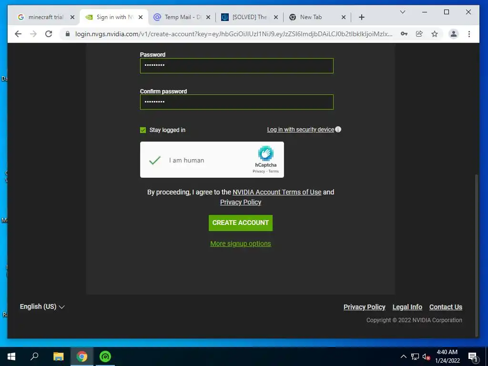The image size is (488, 366).
Task: Click More signup options link
Action: (241, 244)
